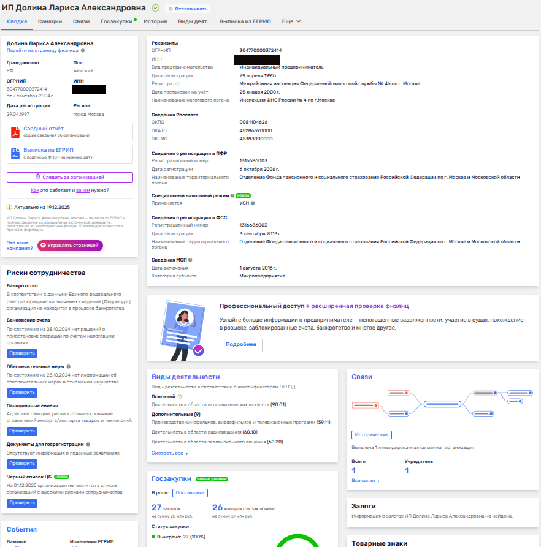Click the info icon beside Сведения МСП
The height and width of the screenshot is (547, 541).
(x=190, y=260)
